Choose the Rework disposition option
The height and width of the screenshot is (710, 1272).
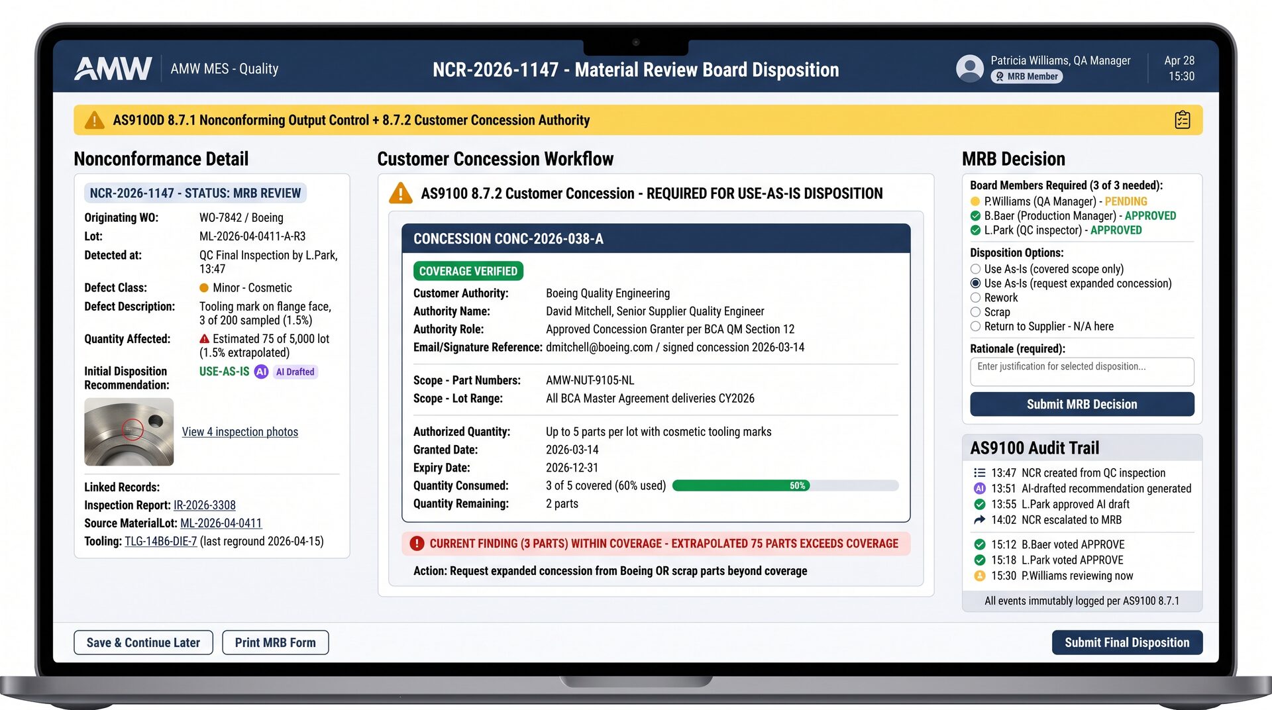pos(975,298)
